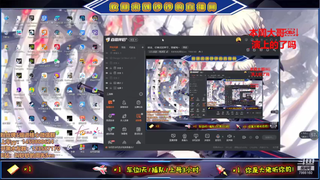Open the settings gear in bottom toolbar
The image size is (320, 180).
click(x=257, y=137)
